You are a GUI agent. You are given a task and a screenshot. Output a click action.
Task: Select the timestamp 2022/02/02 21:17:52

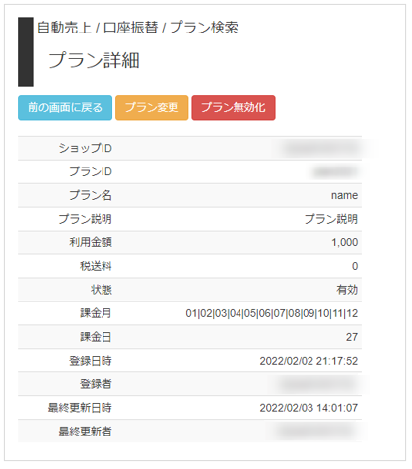pos(309,361)
